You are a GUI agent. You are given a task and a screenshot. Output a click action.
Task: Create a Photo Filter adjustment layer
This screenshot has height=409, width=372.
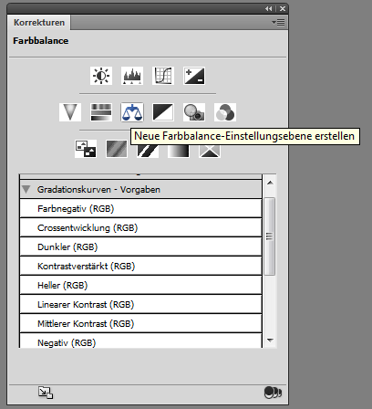[194, 112]
